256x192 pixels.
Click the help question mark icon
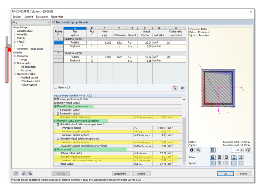click(16, 173)
